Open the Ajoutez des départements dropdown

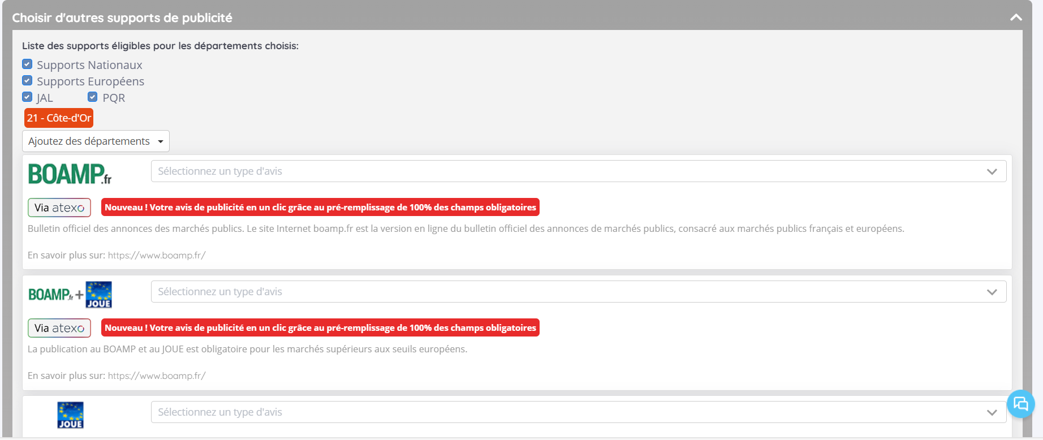(96, 141)
